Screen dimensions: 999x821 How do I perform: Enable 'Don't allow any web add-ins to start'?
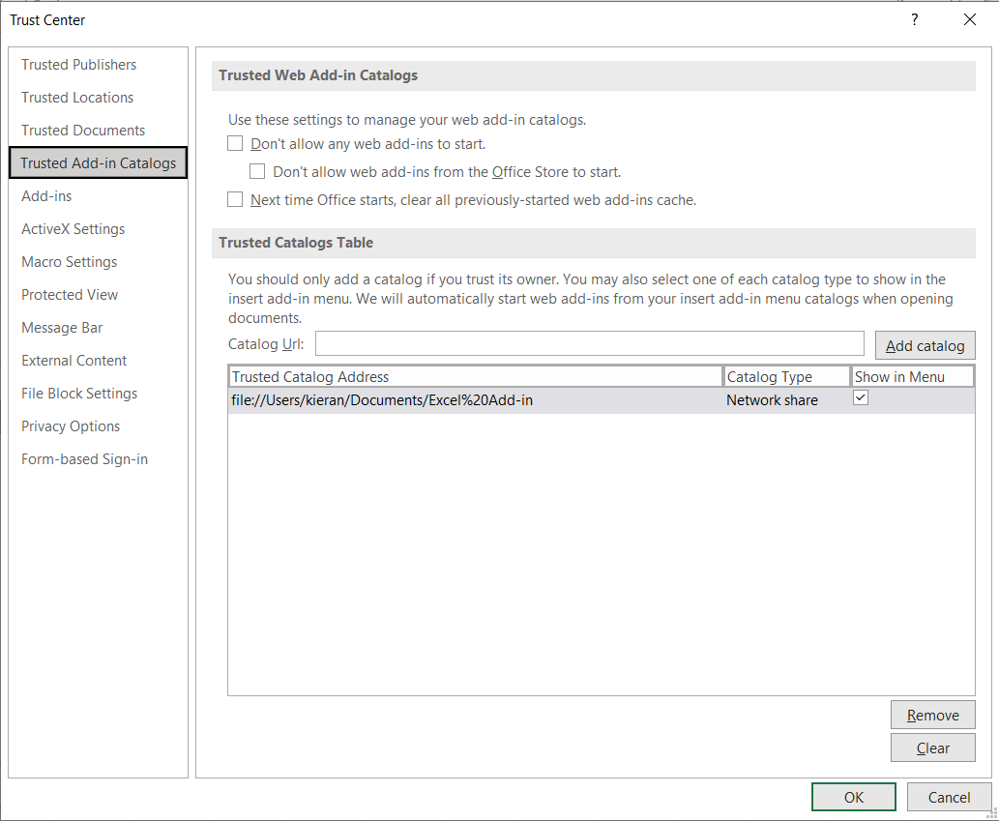point(235,144)
